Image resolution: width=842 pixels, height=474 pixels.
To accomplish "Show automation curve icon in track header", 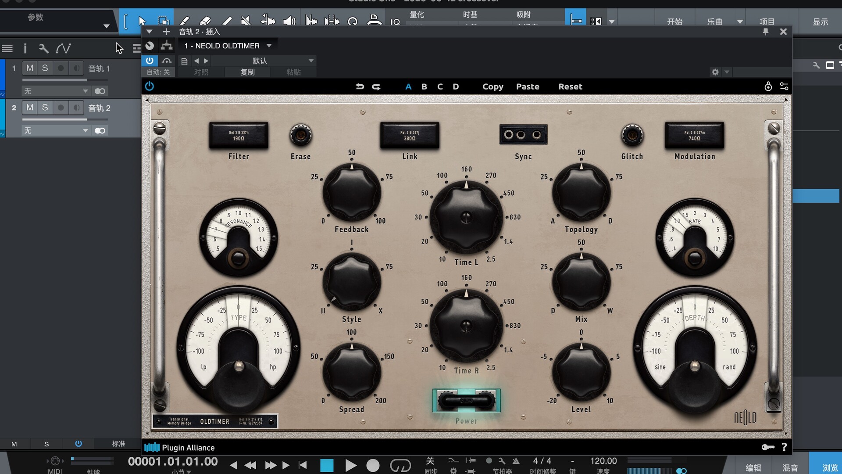I will (x=63, y=48).
